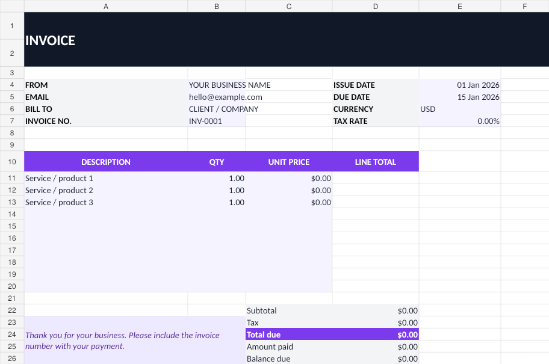Select the USD currency cell
The image size is (549, 364).
460,109
